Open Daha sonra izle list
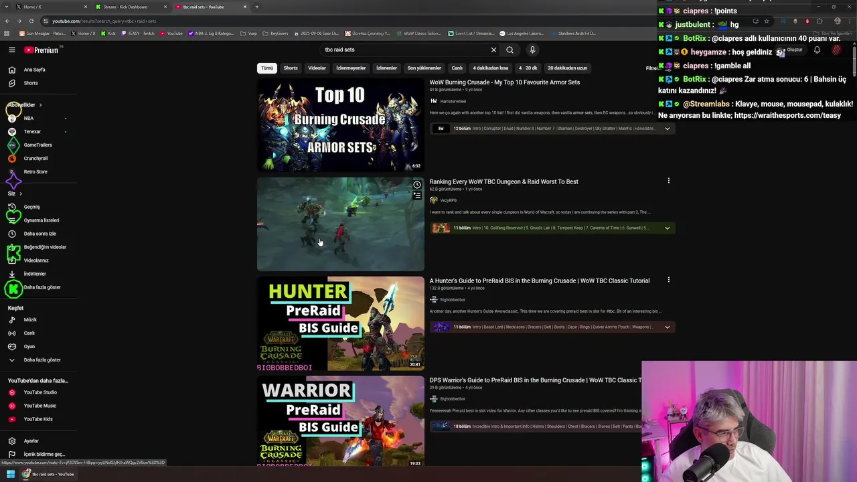857x482 pixels. tap(40, 234)
